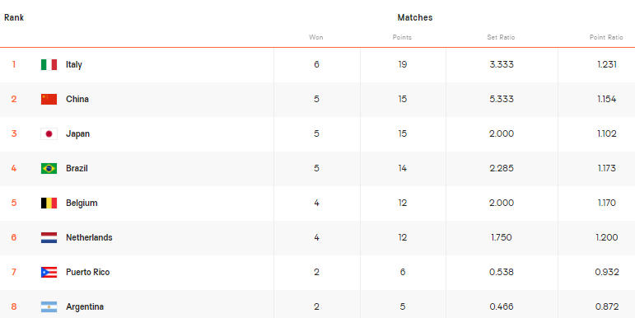Sort by the Set Ratio header

(501, 37)
